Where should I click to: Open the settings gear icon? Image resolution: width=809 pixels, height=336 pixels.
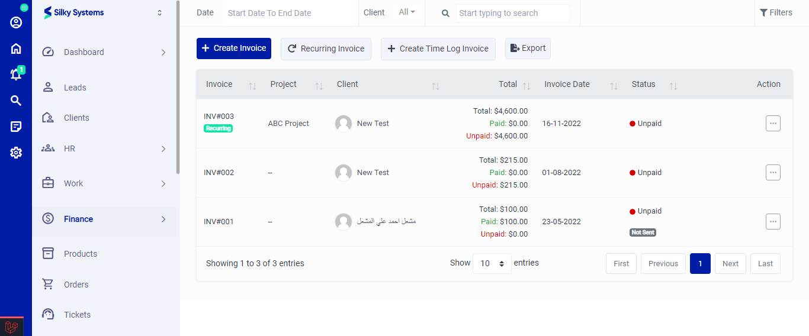click(16, 153)
